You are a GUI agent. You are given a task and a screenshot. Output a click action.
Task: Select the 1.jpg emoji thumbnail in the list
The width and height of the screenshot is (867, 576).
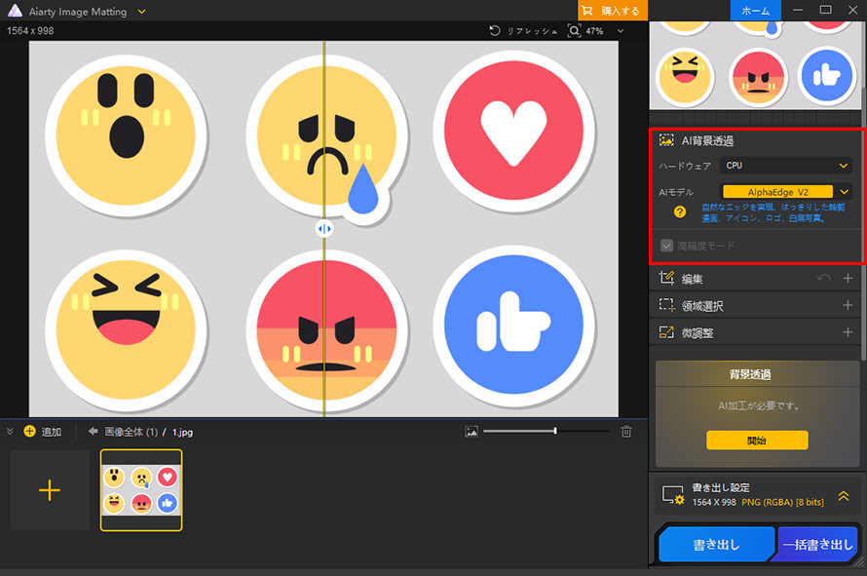tap(141, 490)
